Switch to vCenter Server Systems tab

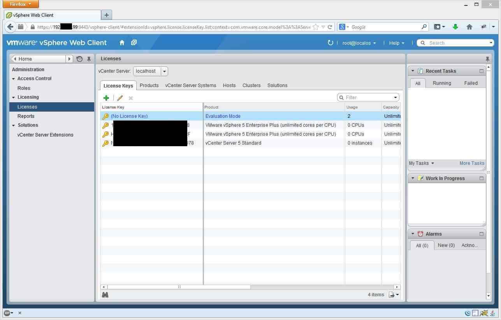(190, 86)
